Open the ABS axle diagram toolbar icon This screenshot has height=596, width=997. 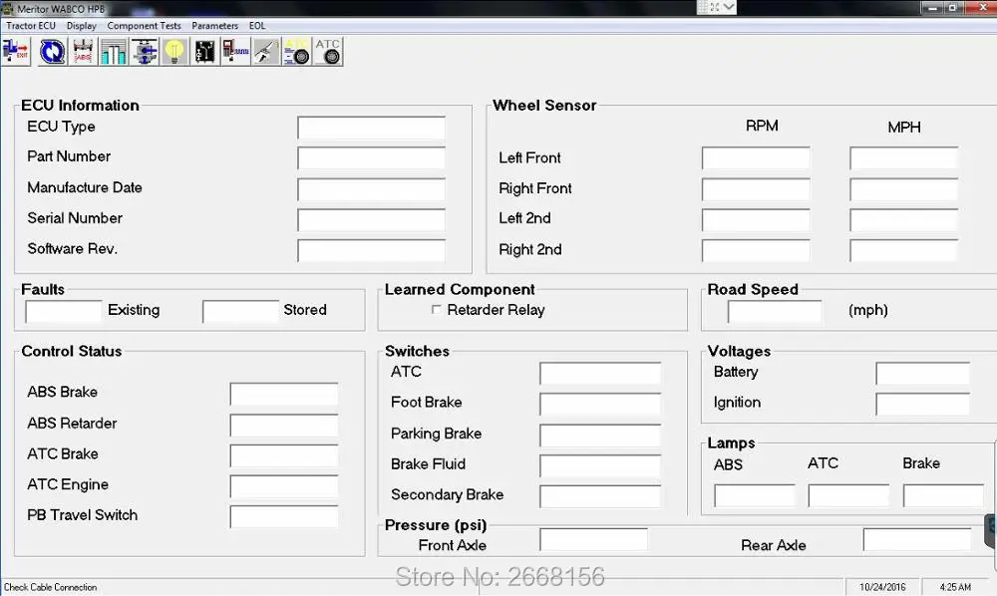click(83, 52)
